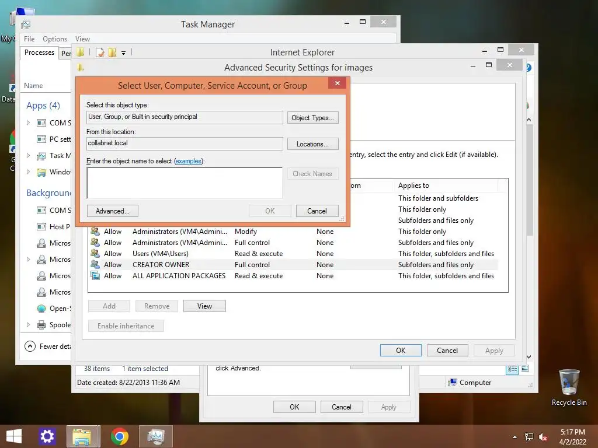This screenshot has width=598, height=448.
Task: Click OK in the images Properties dialog
Action: tap(294, 407)
